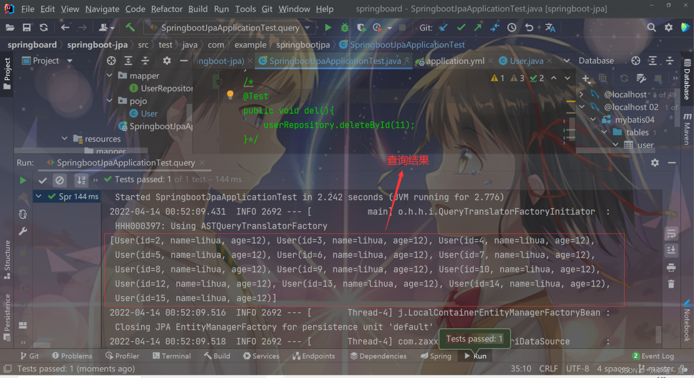Start debugging with the green bug icon
Viewport: 694px width, 378px height.
345,27
